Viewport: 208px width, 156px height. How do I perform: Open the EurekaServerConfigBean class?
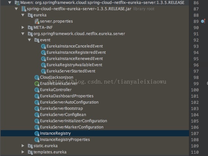click(x=63, y=115)
